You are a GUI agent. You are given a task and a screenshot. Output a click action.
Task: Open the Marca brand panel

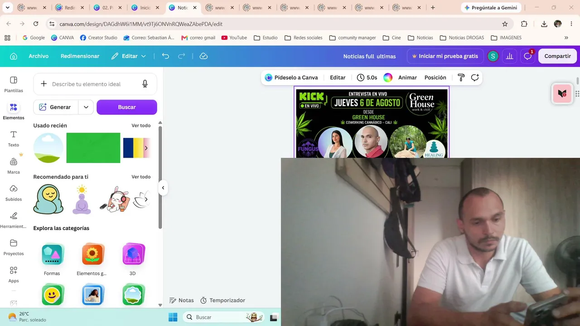[x=14, y=166]
